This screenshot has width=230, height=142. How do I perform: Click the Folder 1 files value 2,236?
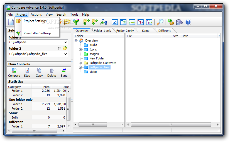pyautogui.click(x=46, y=91)
